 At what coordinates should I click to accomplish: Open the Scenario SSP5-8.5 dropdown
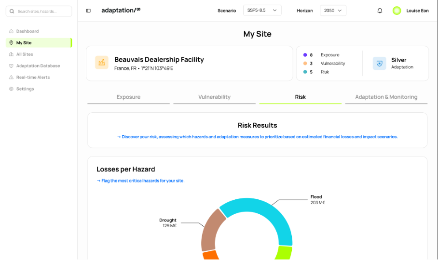(262, 11)
